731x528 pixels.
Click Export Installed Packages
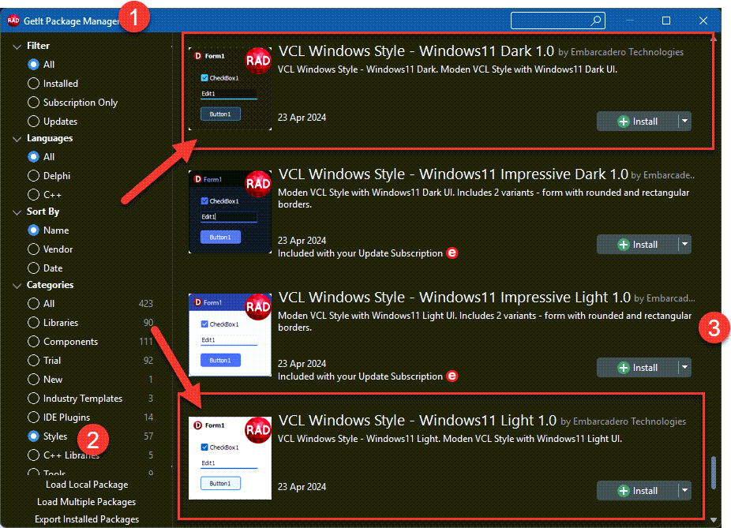click(87, 519)
